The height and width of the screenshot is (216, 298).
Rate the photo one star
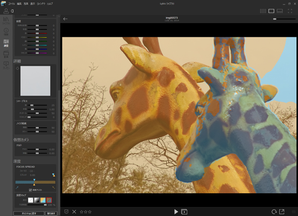[x=82, y=212]
